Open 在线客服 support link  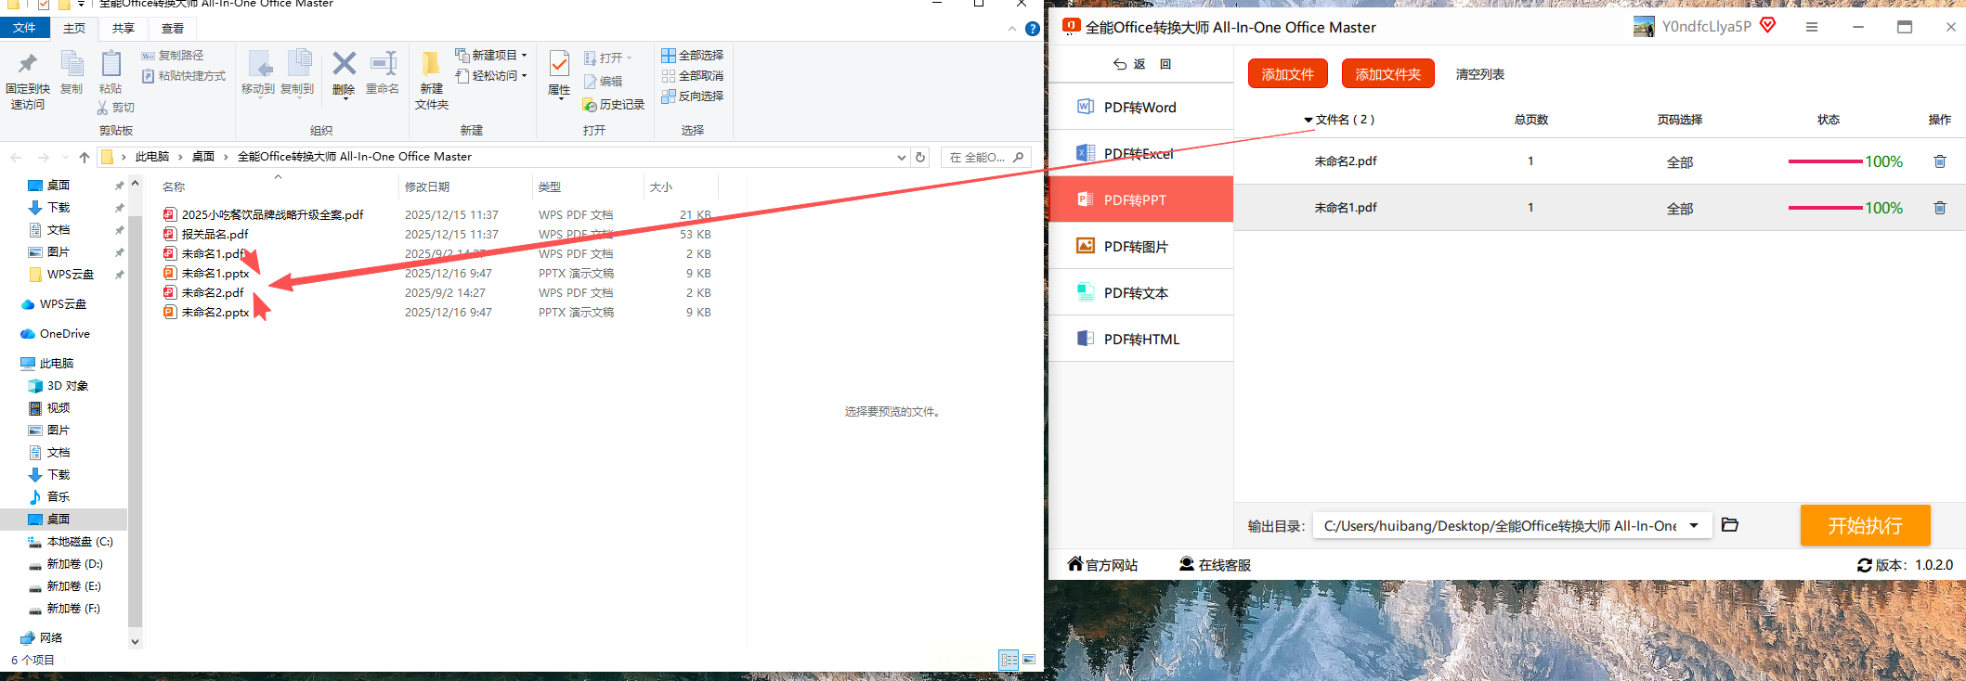(x=1215, y=564)
